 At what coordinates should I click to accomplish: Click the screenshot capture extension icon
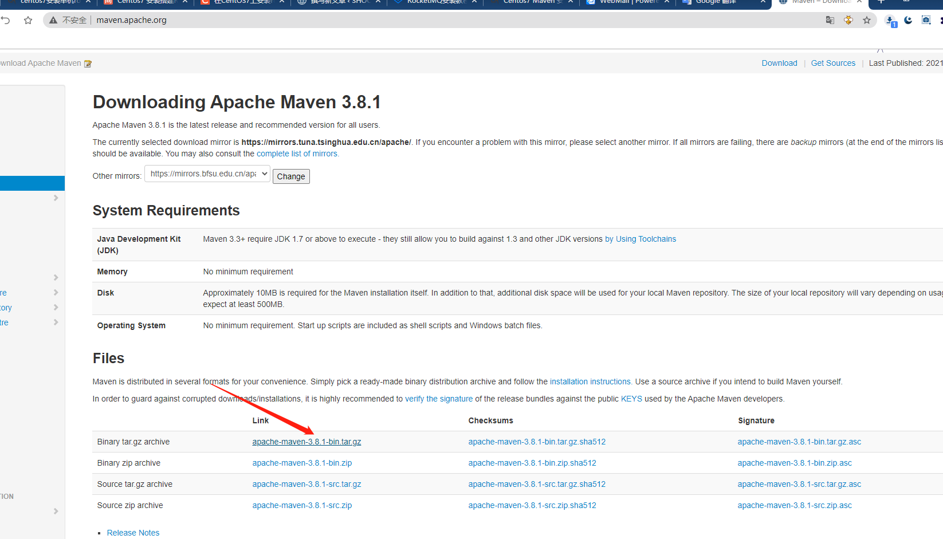pos(926,20)
